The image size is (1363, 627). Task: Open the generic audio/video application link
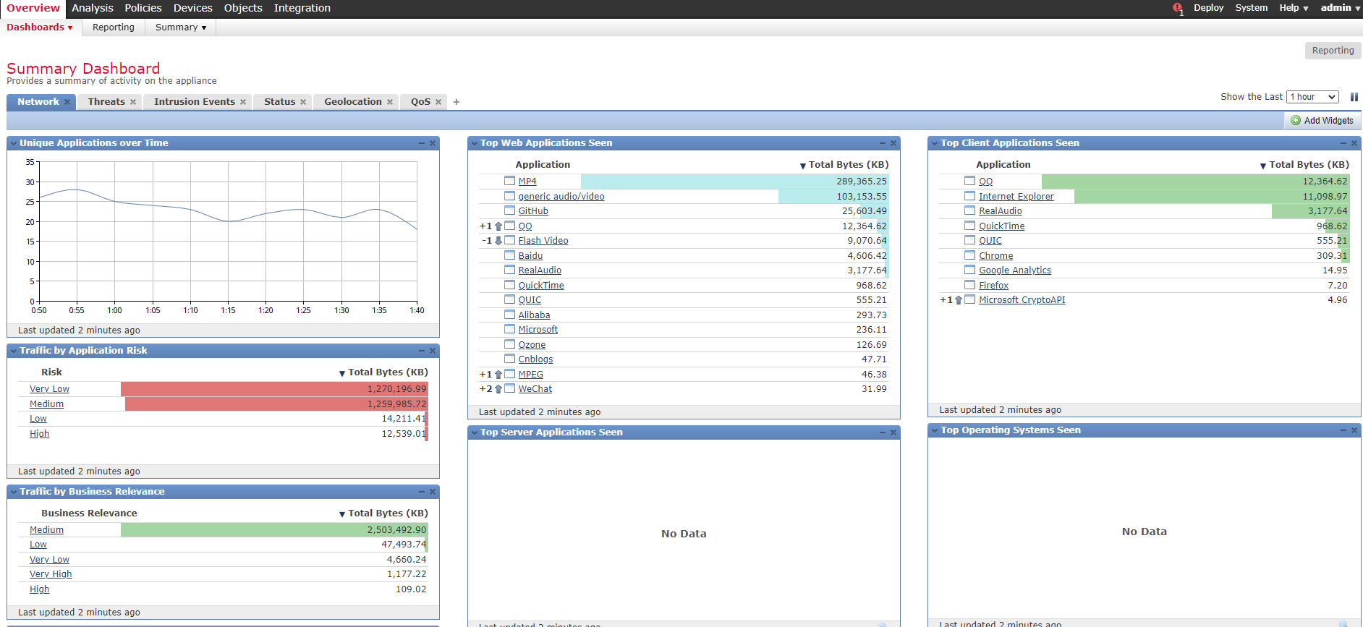pos(561,196)
